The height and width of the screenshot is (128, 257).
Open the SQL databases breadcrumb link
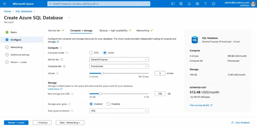pyautogui.click(x=24, y=11)
